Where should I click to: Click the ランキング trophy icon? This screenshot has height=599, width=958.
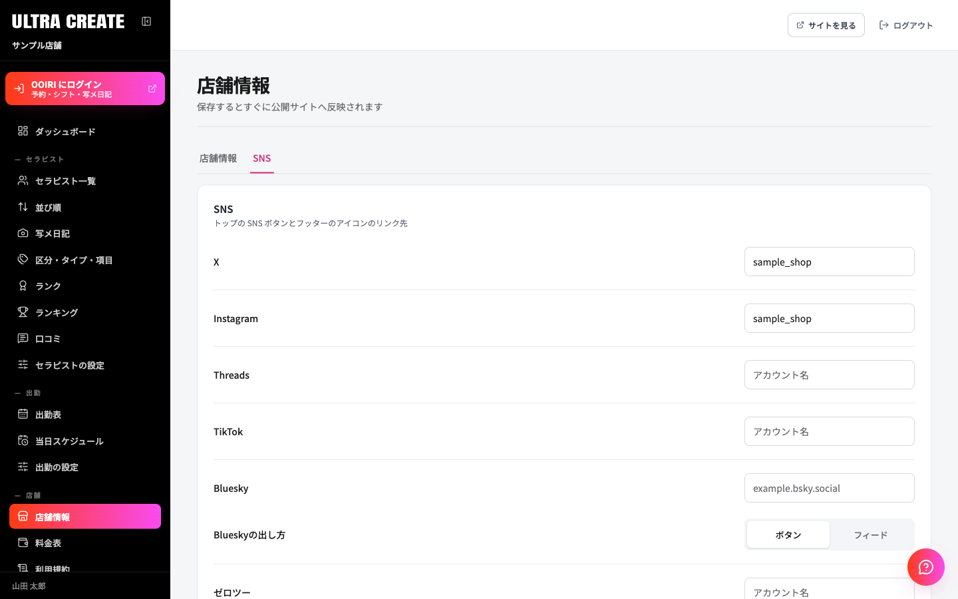pos(23,312)
